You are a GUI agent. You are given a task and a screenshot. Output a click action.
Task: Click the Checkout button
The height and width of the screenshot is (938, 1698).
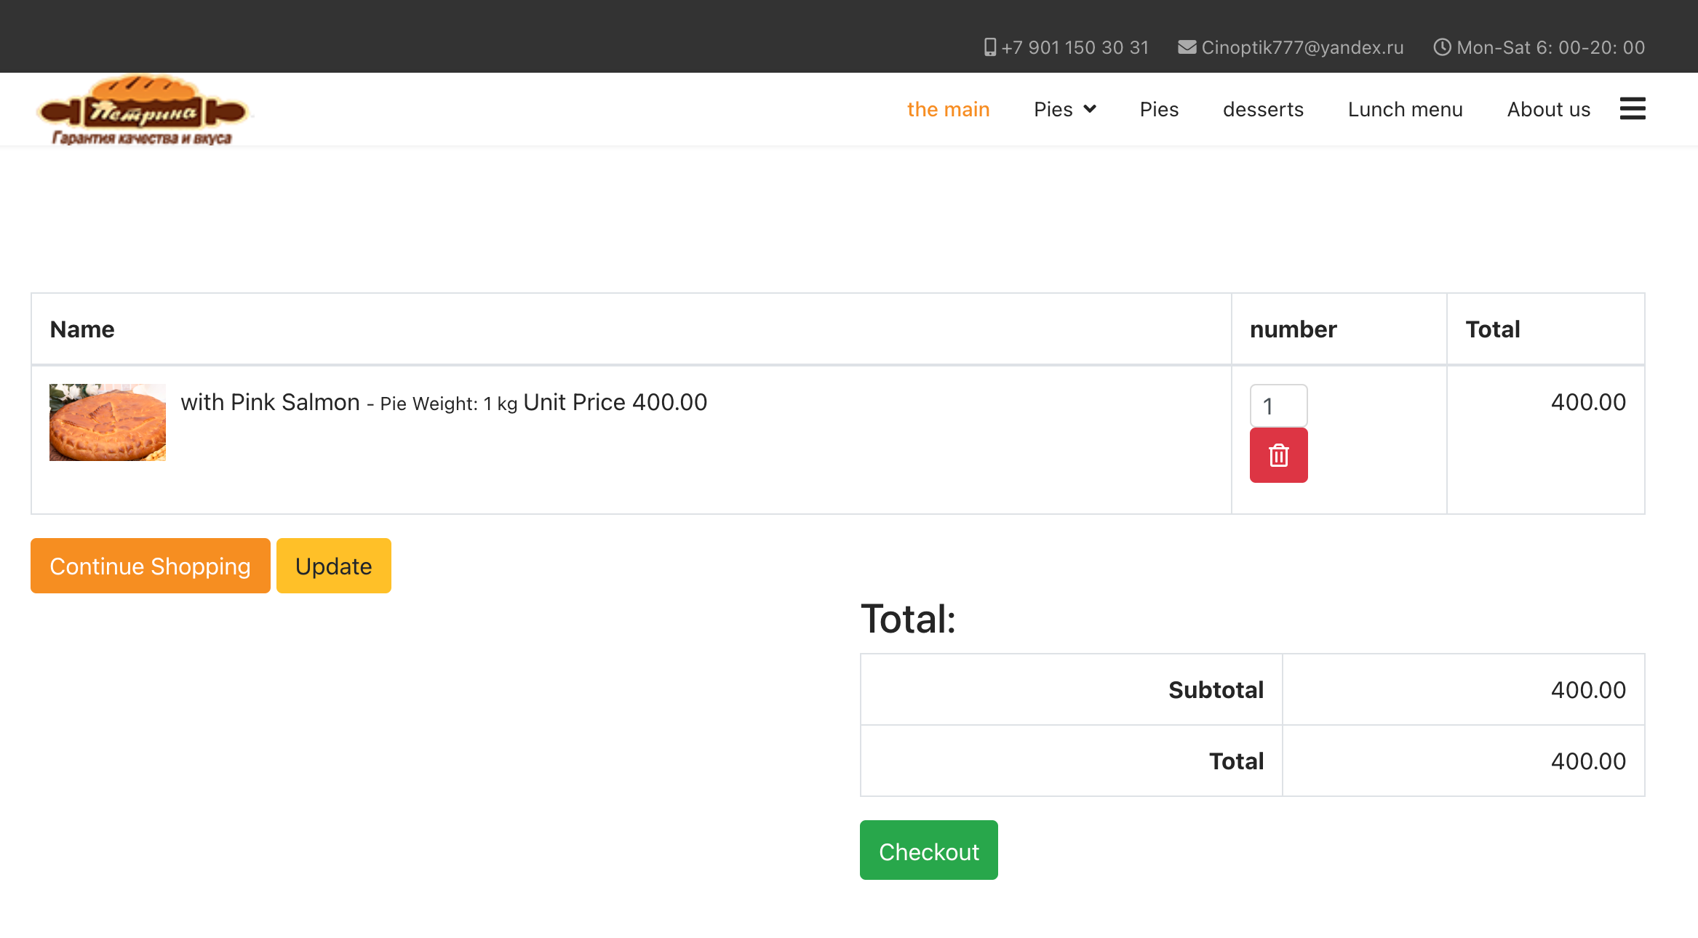pyautogui.click(x=929, y=851)
